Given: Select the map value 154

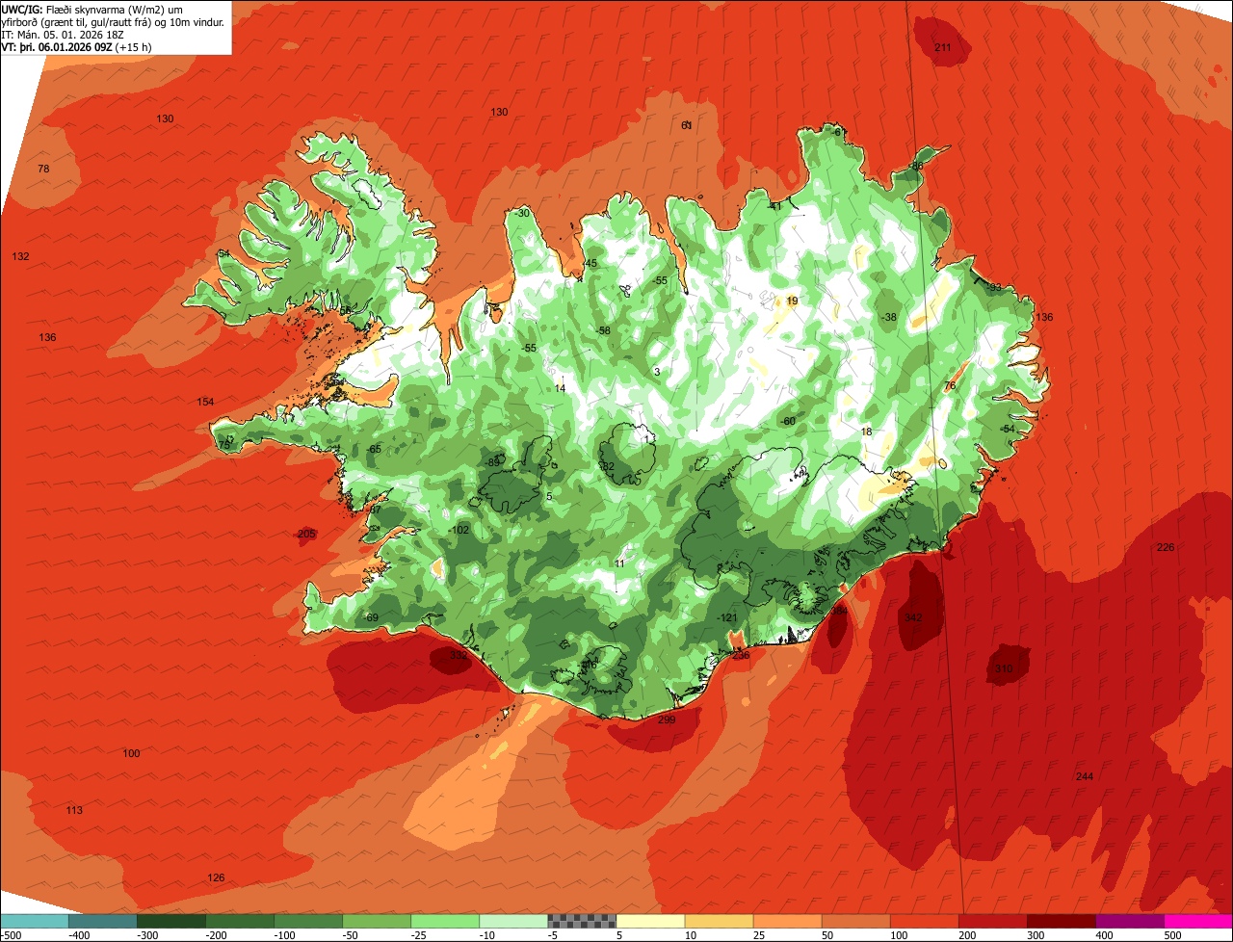Looking at the screenshot, I should click(x=205, y=402).
